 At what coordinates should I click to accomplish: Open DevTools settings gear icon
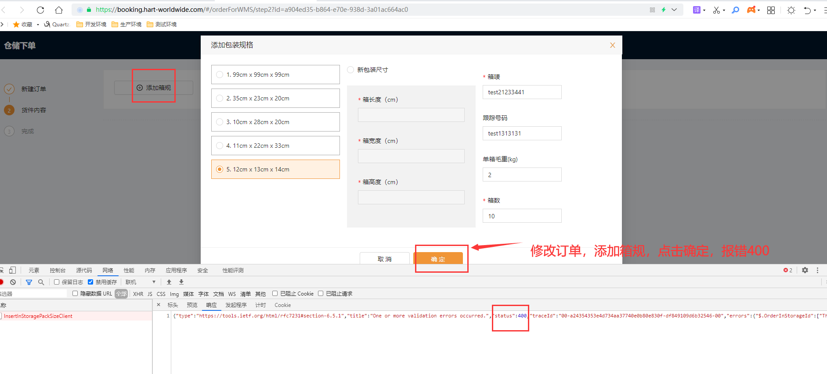pyautogui.click(x=805, y=270)
